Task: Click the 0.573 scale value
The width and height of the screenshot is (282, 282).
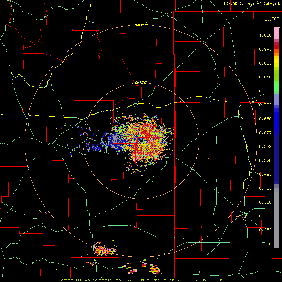Action: (265, 147)
